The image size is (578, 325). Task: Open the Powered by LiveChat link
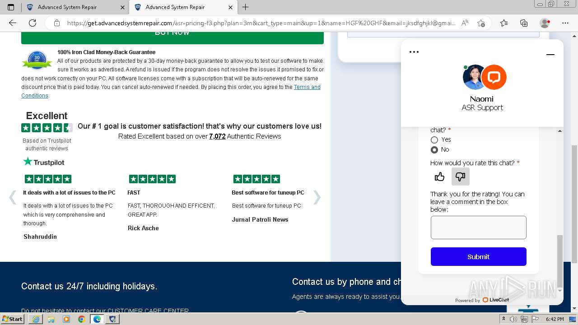[482, 300]
